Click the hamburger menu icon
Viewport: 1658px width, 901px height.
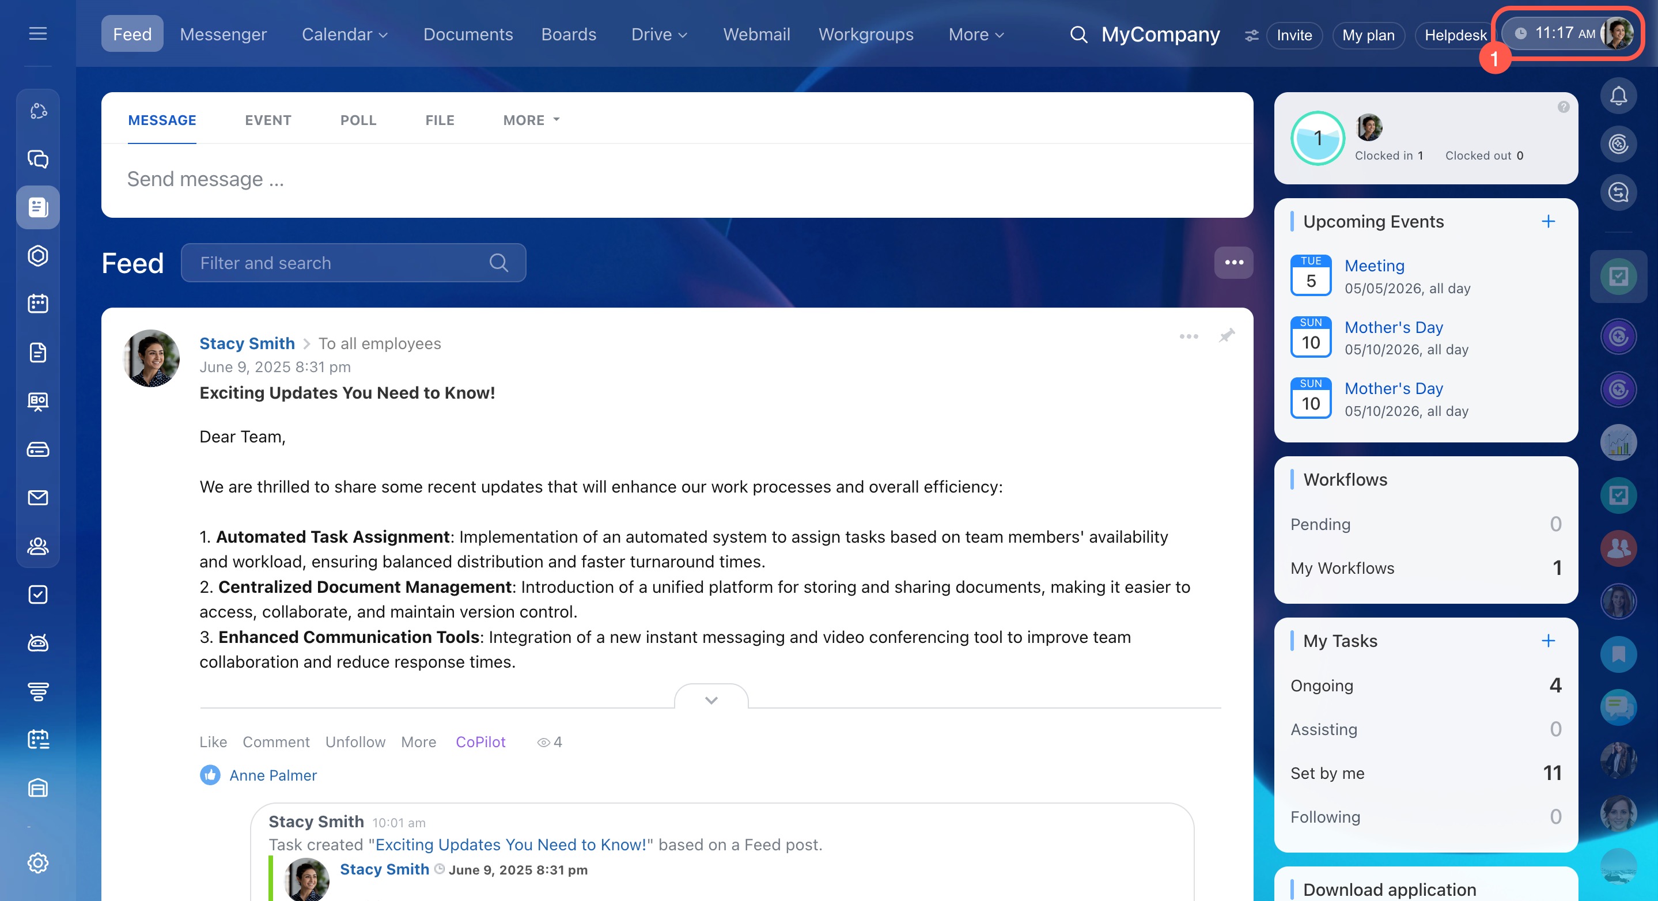pyautogui.click(x=38, y=33)
